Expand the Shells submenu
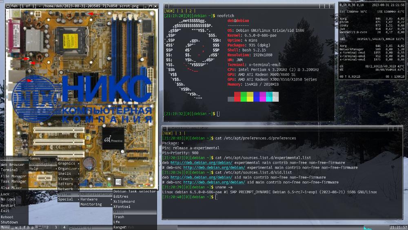408x230 pixels. [69, 174]
